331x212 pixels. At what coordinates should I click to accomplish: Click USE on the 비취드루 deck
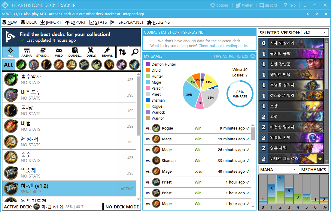[130, 95]
